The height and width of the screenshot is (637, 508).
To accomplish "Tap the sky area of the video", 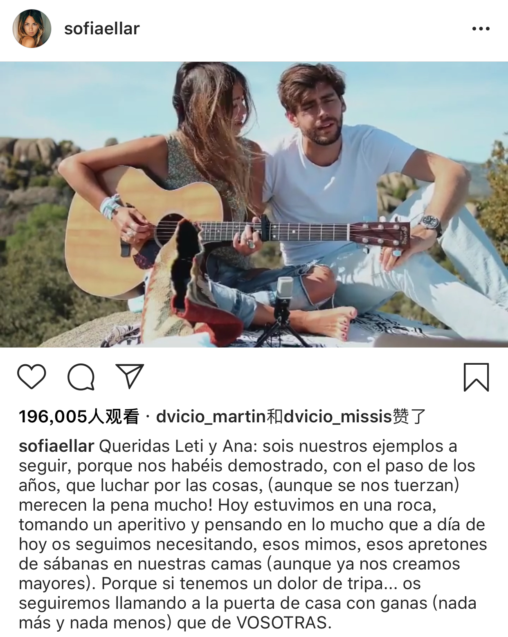I will (102, 102).
